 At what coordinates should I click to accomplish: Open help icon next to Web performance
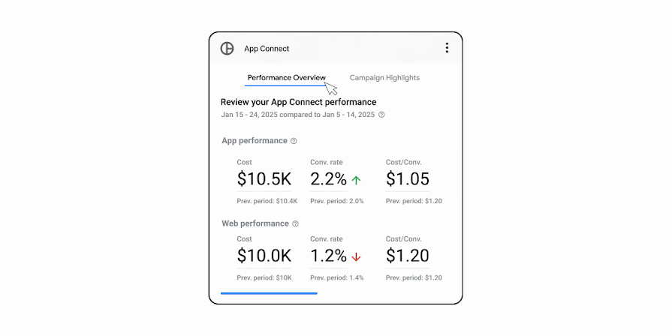295,223
